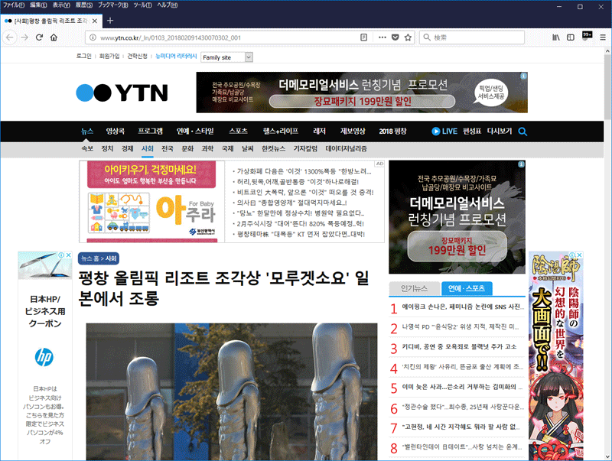612x461 pixels.
Task: Open the Firefox library
Action: (x=556, y=37)
